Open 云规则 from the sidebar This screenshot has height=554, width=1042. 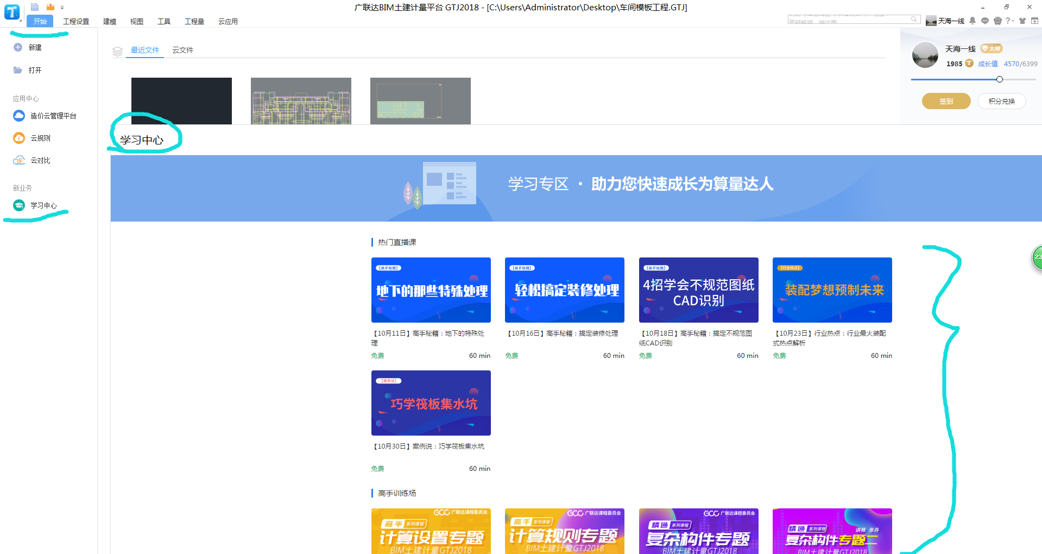tap(32, 138)
